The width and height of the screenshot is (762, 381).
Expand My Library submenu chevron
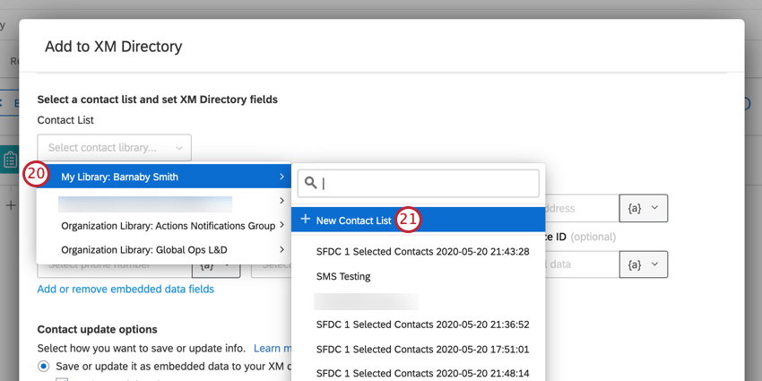pos(281,178)
